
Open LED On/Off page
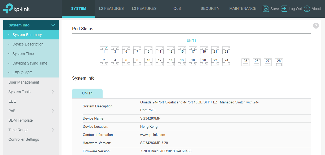click(x=31, y=73)
